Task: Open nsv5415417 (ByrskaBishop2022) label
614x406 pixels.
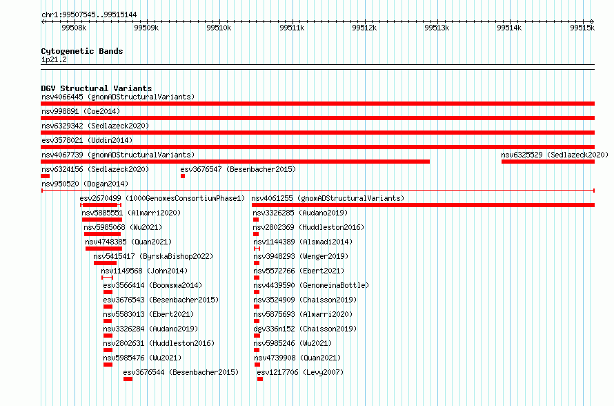Action: tap(153, 256)
